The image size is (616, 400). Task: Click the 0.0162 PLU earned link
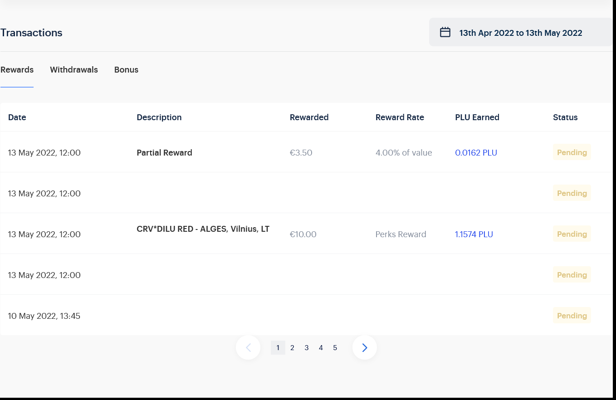point(476,153)
